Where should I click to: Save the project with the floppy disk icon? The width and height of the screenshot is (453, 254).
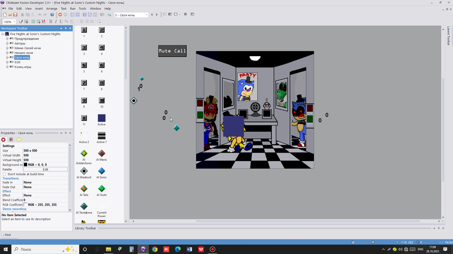(x=15, y=15)
